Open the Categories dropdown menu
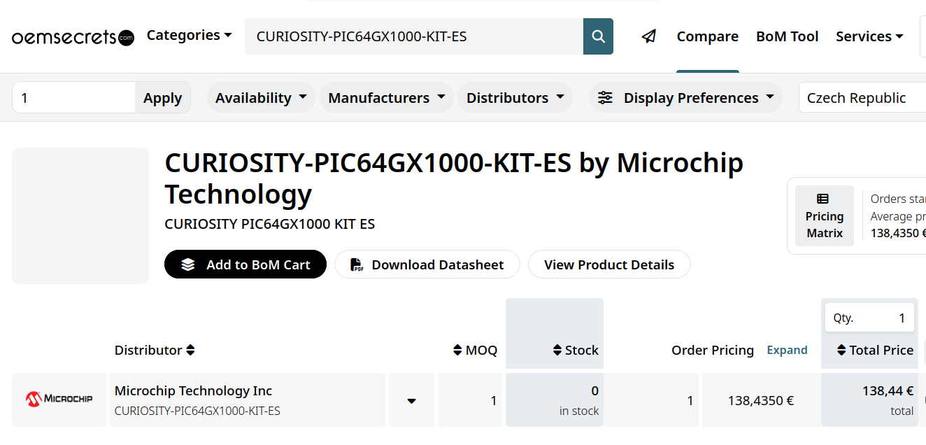The height and width of the screenshot is (445, 926). (x=189, y=35)
